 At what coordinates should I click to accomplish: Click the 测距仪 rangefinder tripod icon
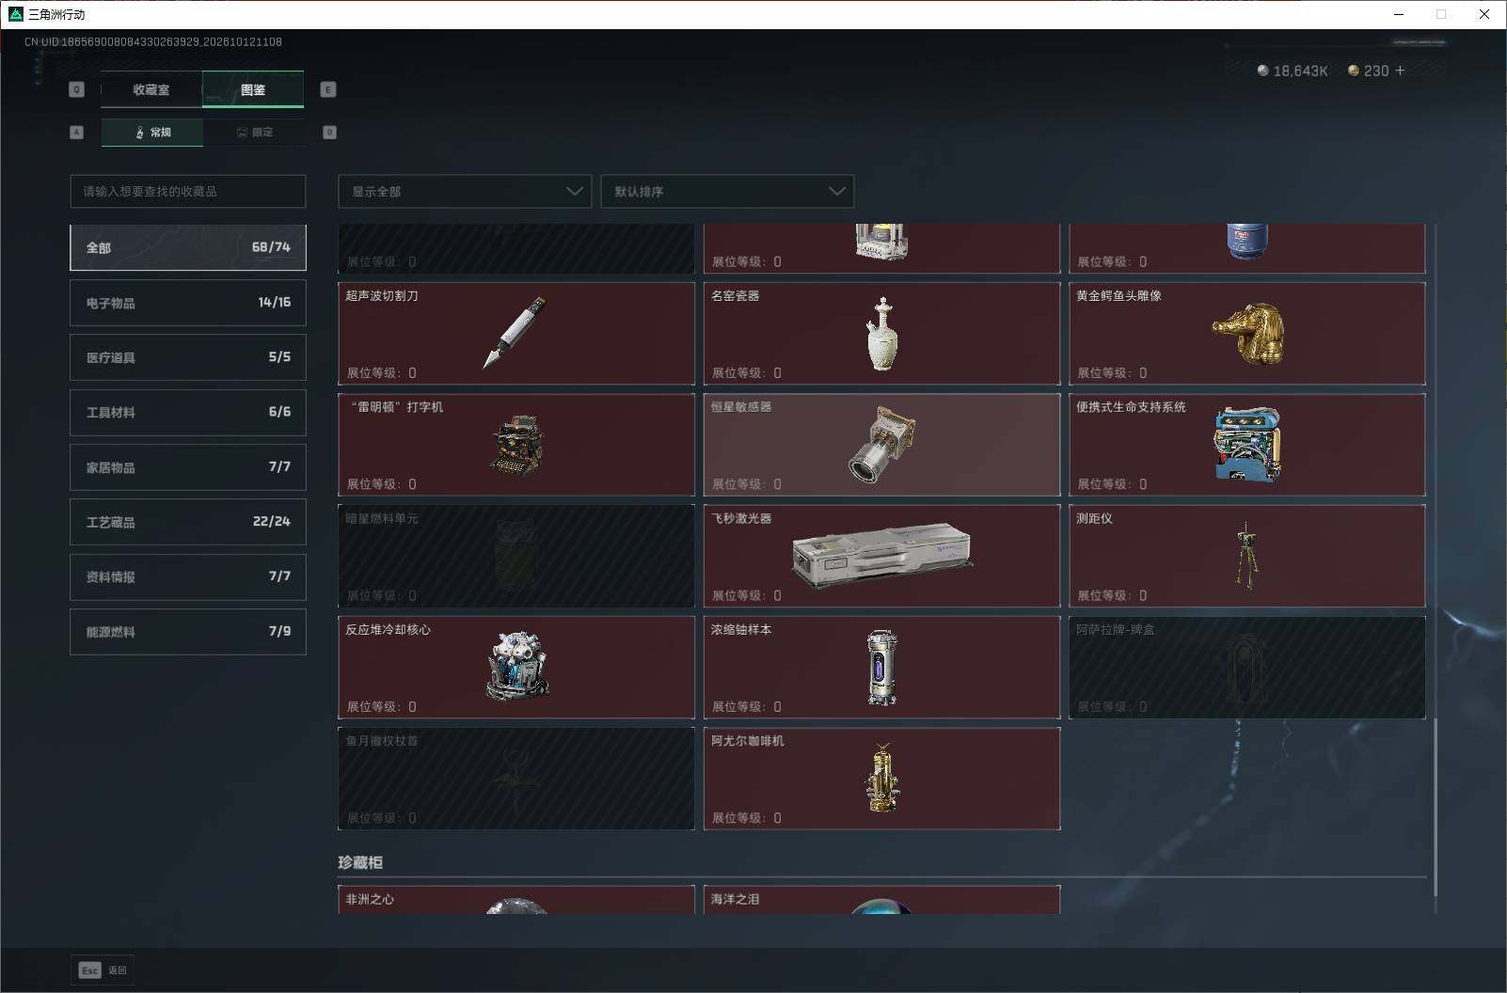[x=1247, y=556]
